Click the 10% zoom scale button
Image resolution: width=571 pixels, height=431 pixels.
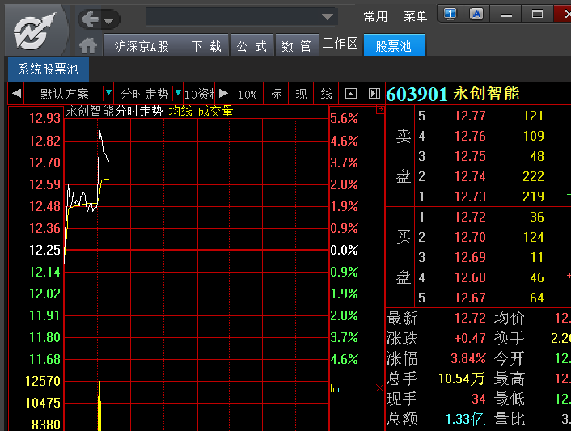[x=247, y=94]
